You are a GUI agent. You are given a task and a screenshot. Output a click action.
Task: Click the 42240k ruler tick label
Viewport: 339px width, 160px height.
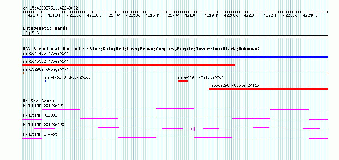pos(310,15)
